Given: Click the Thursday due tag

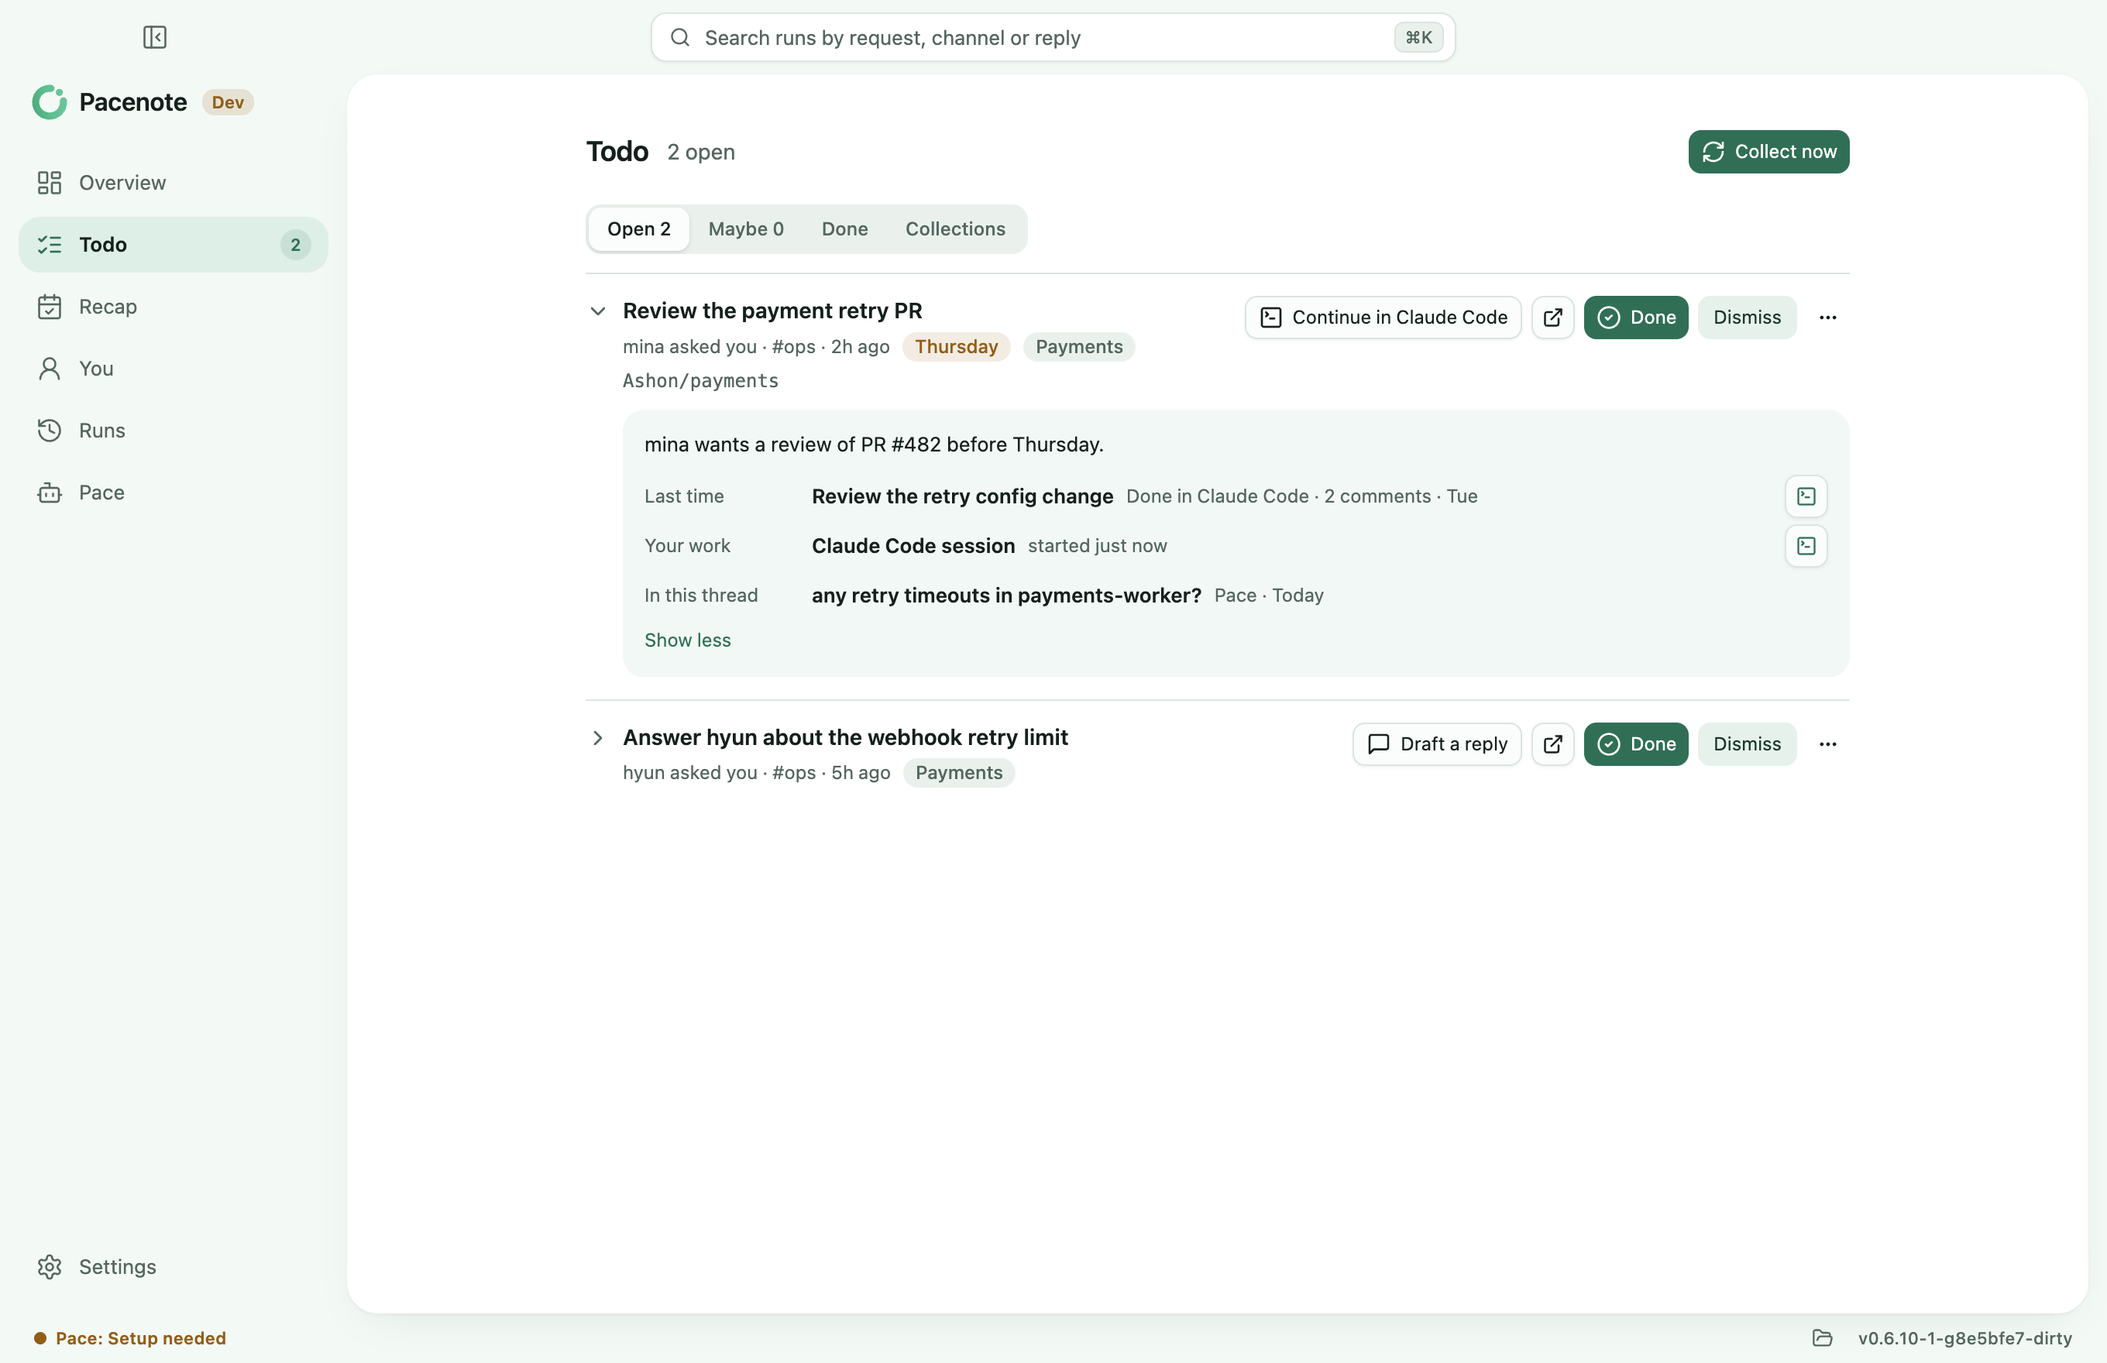Looking at the screenshot, I should (x=956, y=347).
